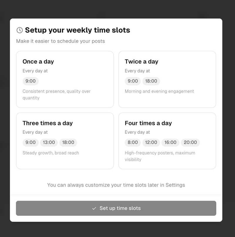Screen dimensions: 235x237
Task: Select the 13:00 chip under Three times a day
Action: (48, 143)
